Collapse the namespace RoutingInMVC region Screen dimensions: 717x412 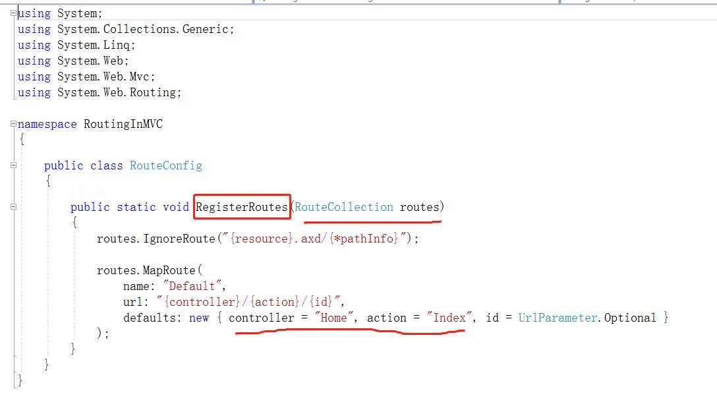(13, 124)
